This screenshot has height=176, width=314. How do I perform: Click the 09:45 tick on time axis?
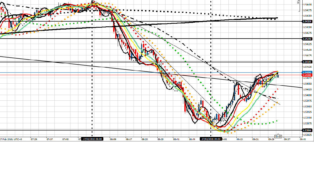click(303, 139)
